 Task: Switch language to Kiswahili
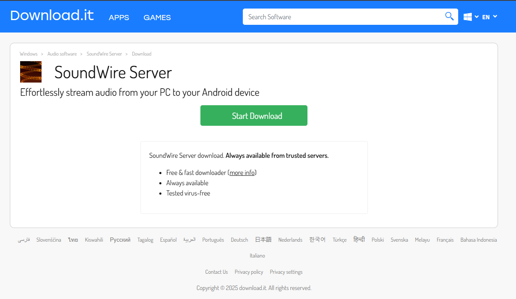(94, 240)
